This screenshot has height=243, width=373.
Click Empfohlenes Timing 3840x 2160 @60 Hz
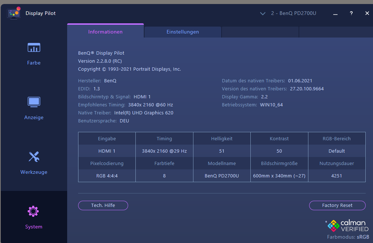pyautogui.click(x=151, y=105)
